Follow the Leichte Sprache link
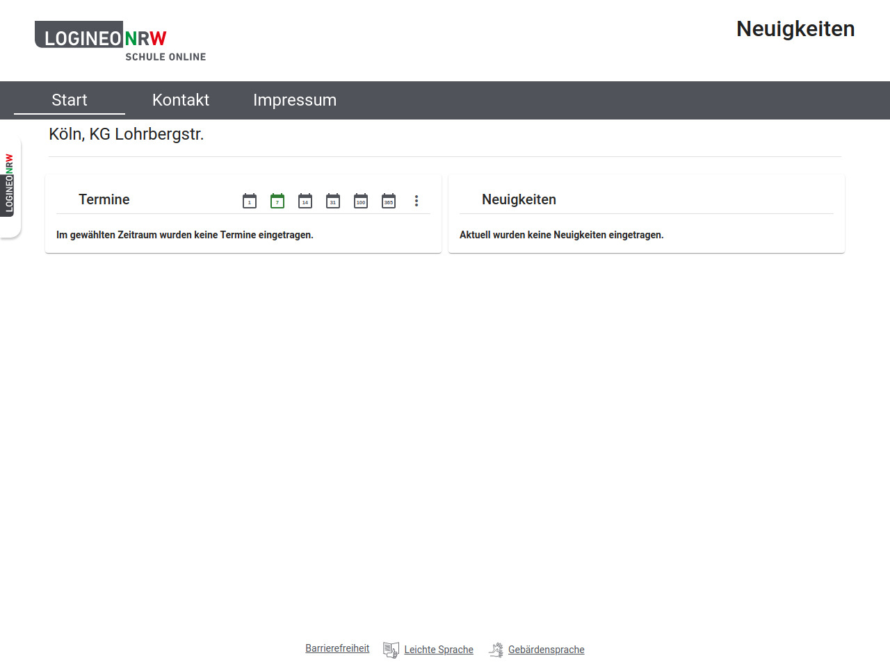 pos(439,650)
